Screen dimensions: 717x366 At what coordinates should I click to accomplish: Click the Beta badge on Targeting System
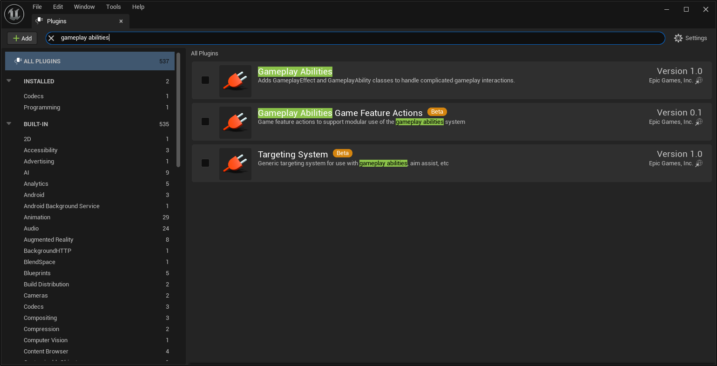tap(343, 153)
